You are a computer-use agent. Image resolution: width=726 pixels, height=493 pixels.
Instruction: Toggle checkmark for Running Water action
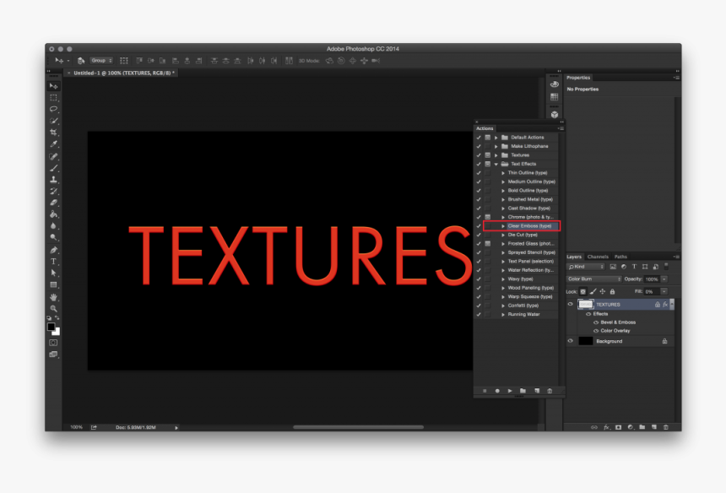click(479, 314)
